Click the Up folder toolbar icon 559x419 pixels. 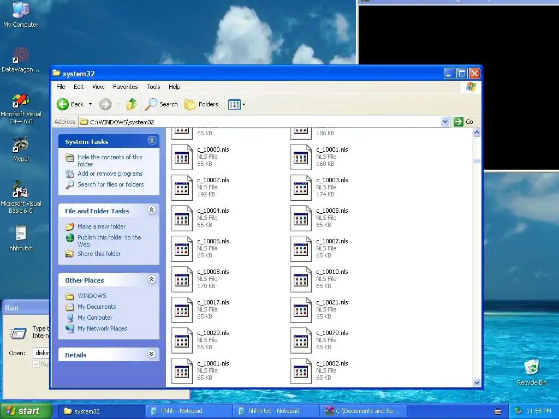coord(131,104)
